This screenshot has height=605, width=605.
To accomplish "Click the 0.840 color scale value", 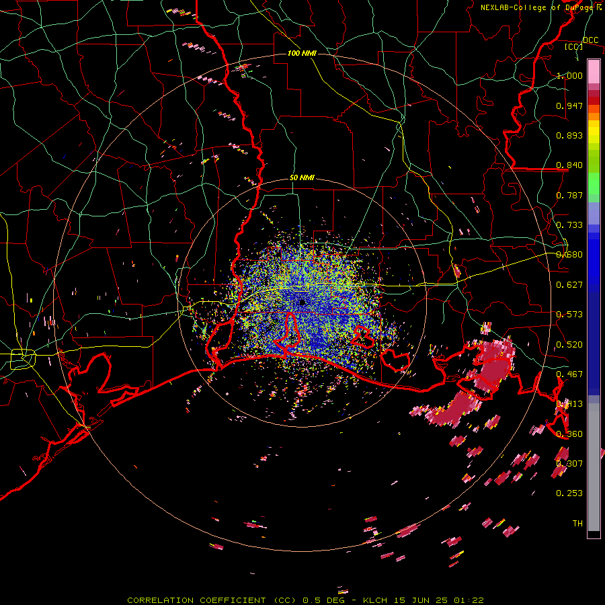I will pyautogui.click(x=569, y=165).
